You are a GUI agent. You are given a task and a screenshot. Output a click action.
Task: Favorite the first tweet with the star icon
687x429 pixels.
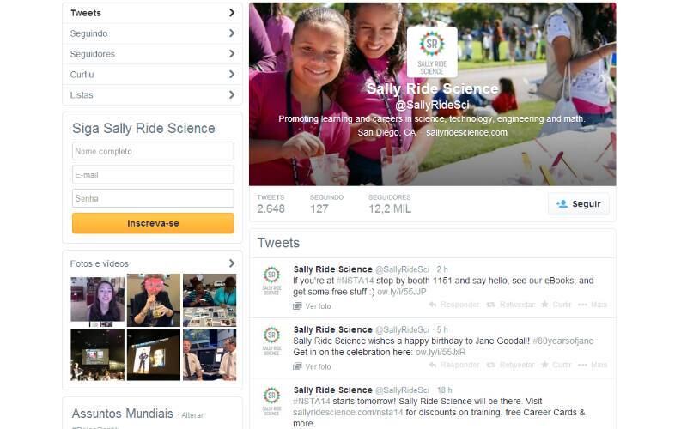coord(544,305)
